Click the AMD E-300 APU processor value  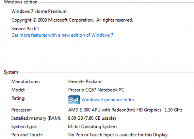point(125,110)
